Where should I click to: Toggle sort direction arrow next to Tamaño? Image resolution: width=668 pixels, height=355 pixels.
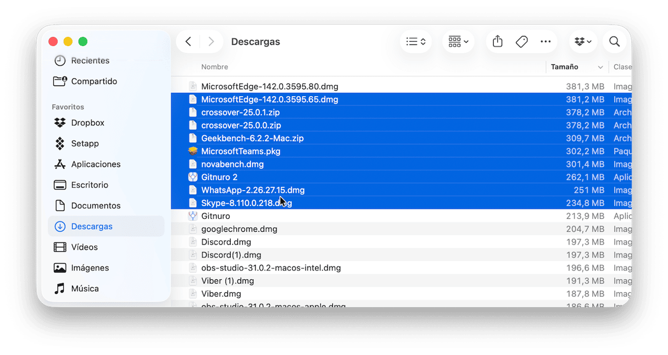tap(600, 67)
